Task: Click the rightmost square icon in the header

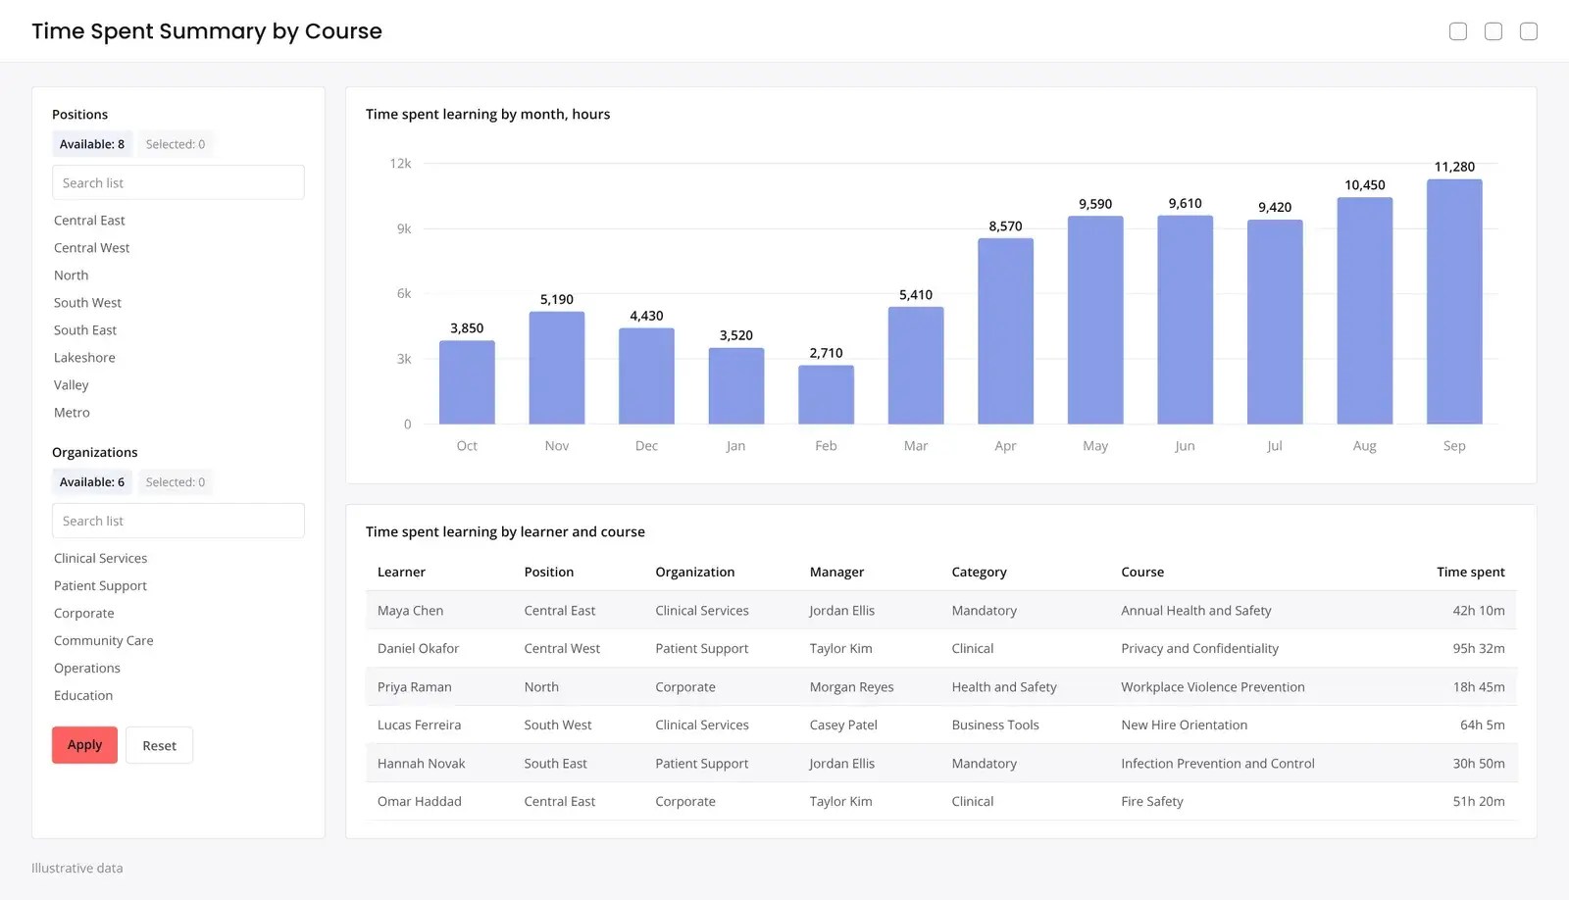Action: coord(1529,31)
